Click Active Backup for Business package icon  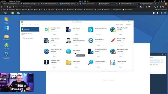pos(46,51)
